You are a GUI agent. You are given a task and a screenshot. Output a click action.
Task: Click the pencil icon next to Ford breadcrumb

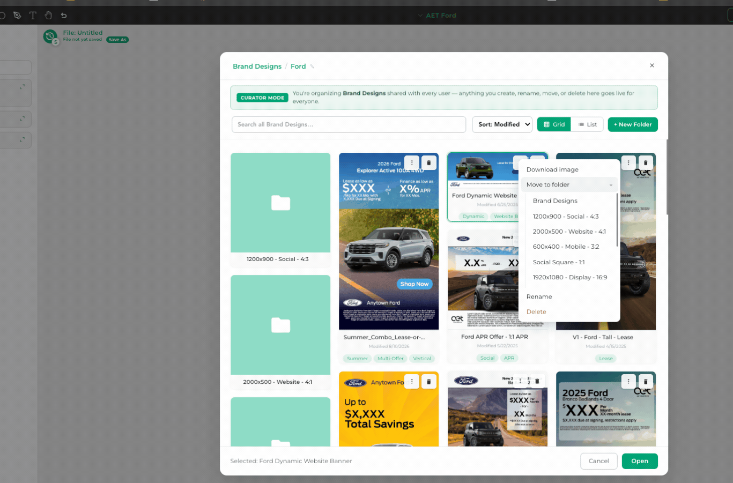pos(312,66)
